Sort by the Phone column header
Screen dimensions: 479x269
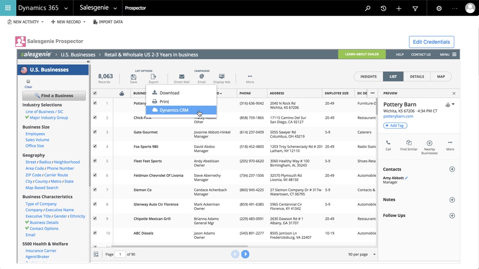pos(245,93)
